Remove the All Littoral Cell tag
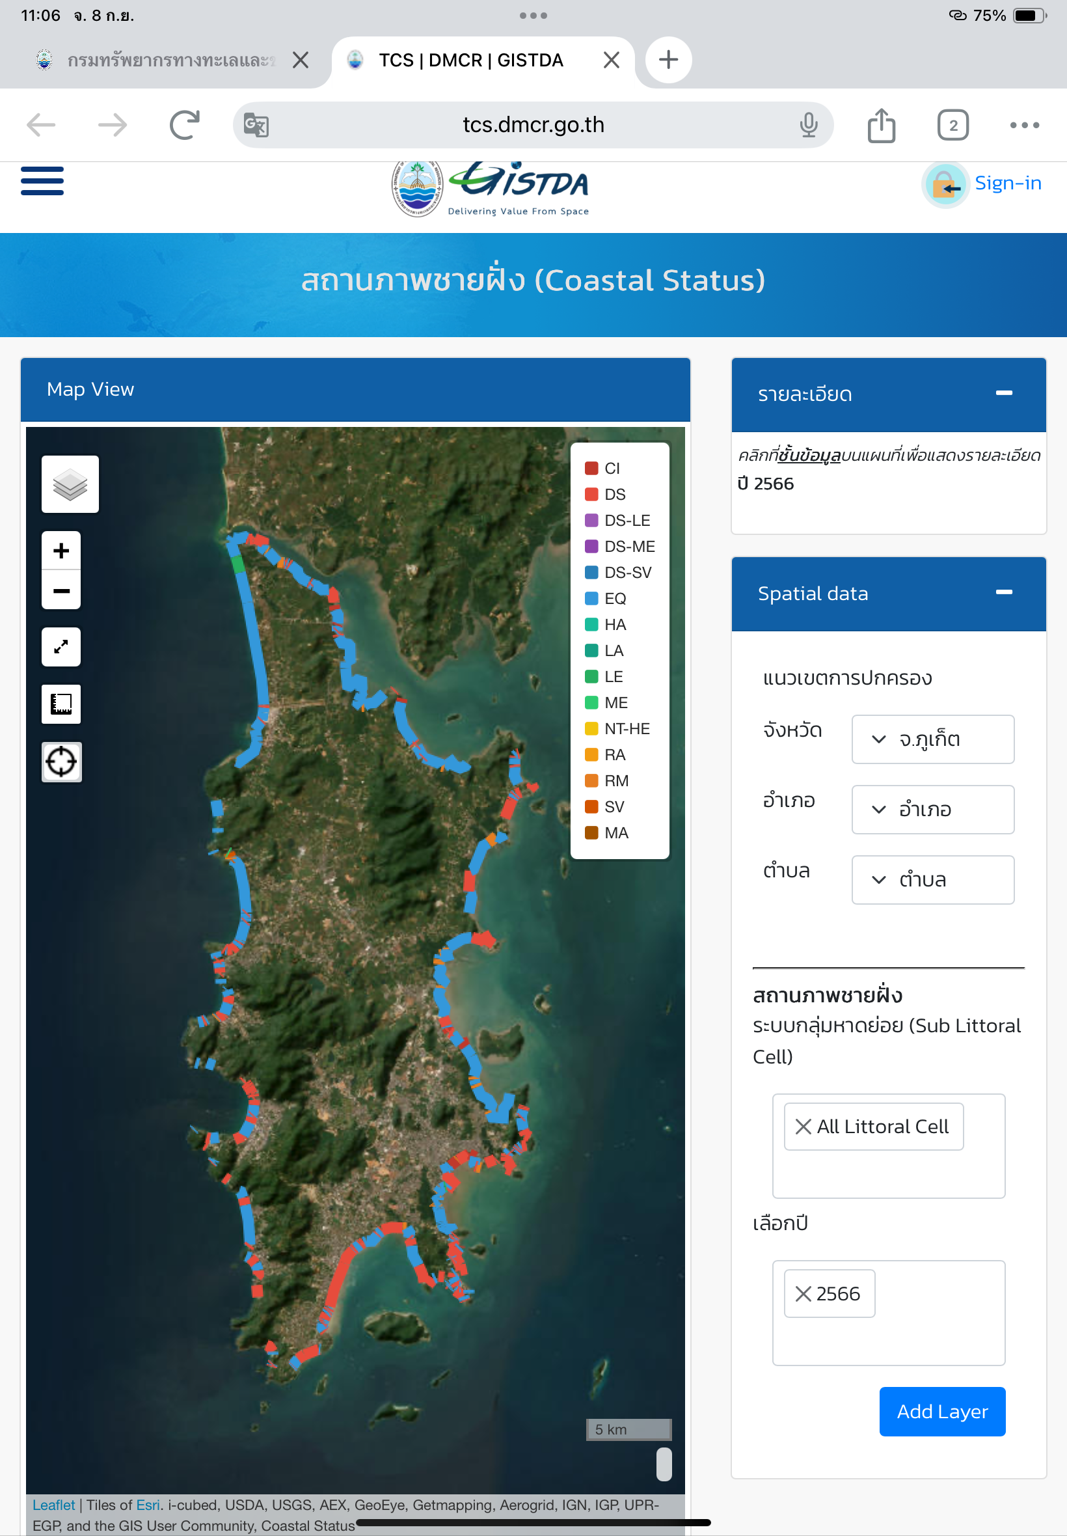This screenshot has width=1067, height=1536. click(x=803, y=1127)
